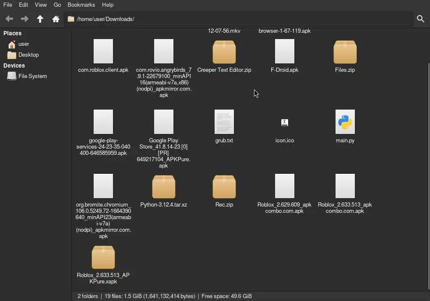This screenshot has height=301, width=430.
Task: Select the org.bromite.chromium apk file icon
Action: 103,186
